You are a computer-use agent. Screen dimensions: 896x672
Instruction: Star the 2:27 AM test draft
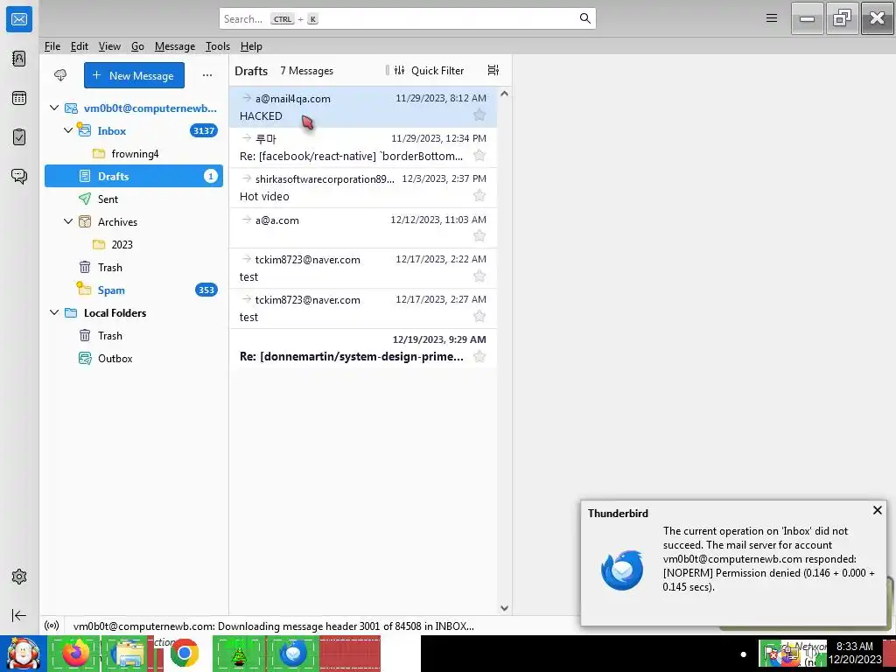479,317
